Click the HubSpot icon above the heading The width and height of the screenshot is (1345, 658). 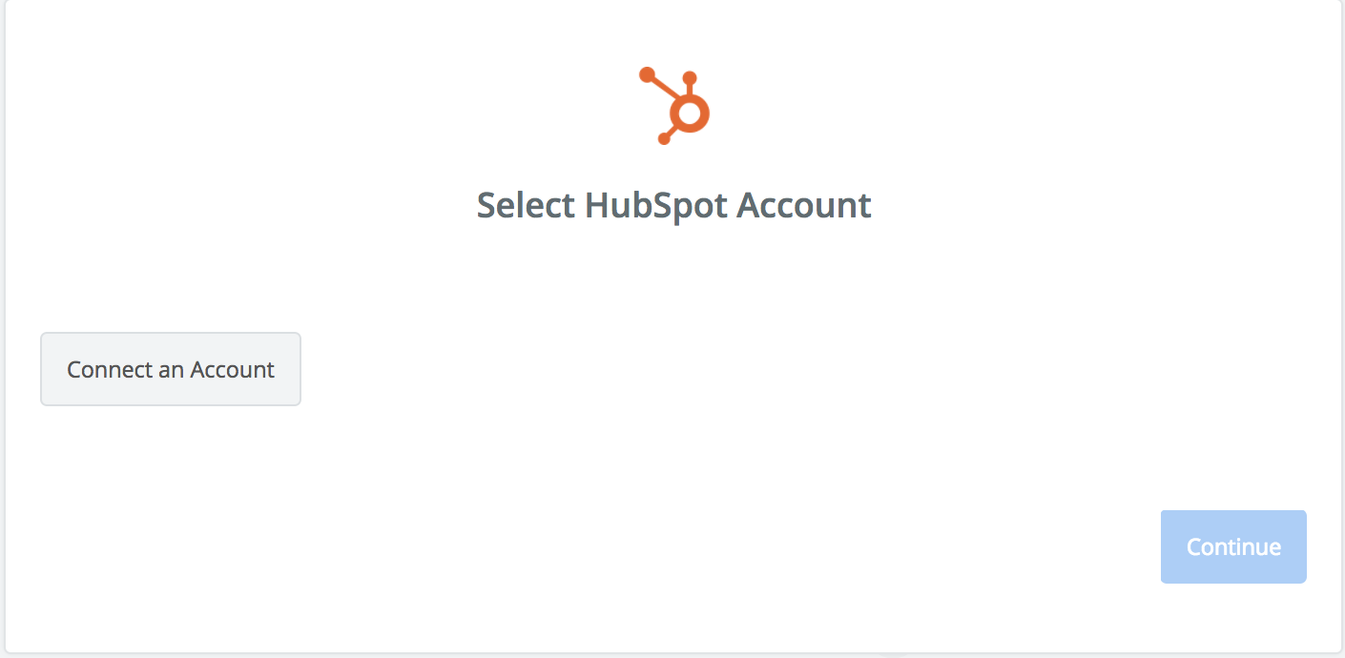[x=674, y=106]
